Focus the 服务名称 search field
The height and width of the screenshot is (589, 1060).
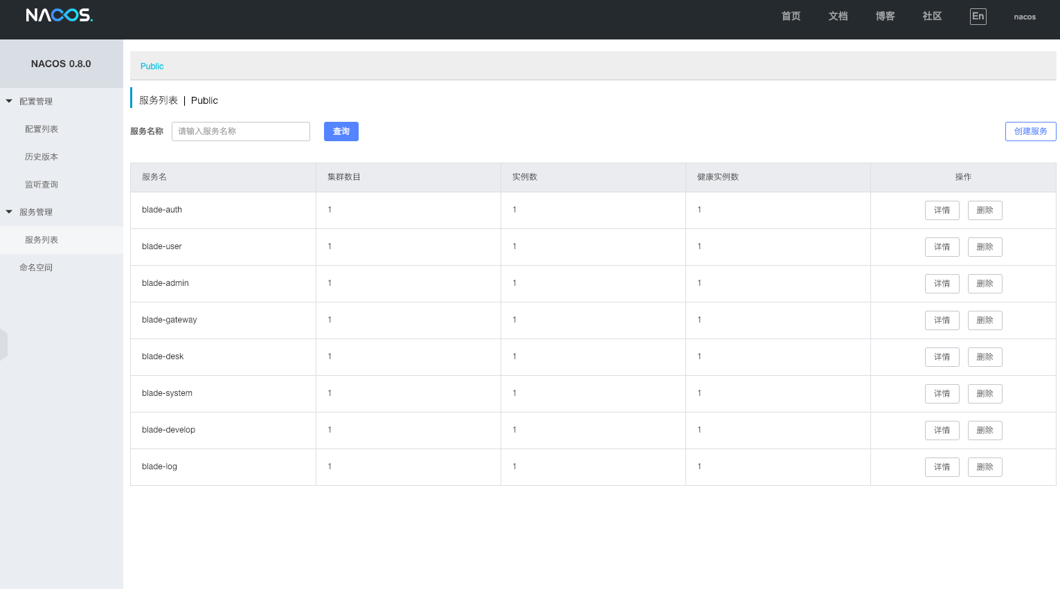240,132
